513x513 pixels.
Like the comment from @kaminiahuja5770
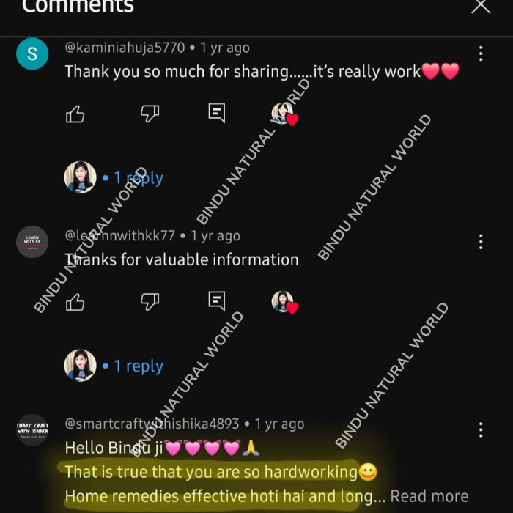(75, 114)
